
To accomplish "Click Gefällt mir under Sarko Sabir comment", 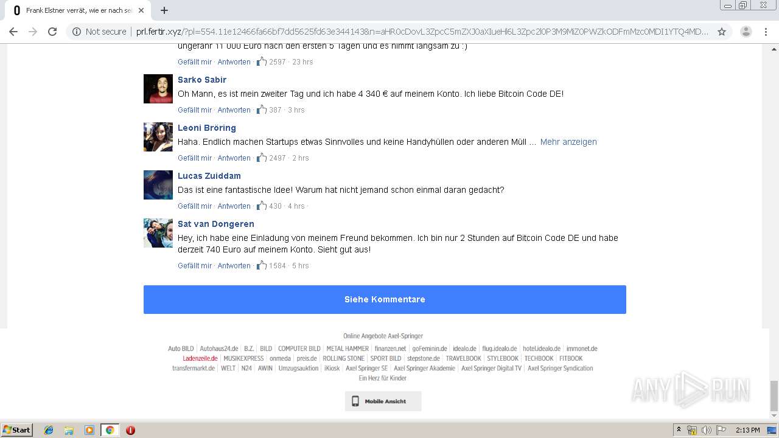I will (x=195, y=110).
